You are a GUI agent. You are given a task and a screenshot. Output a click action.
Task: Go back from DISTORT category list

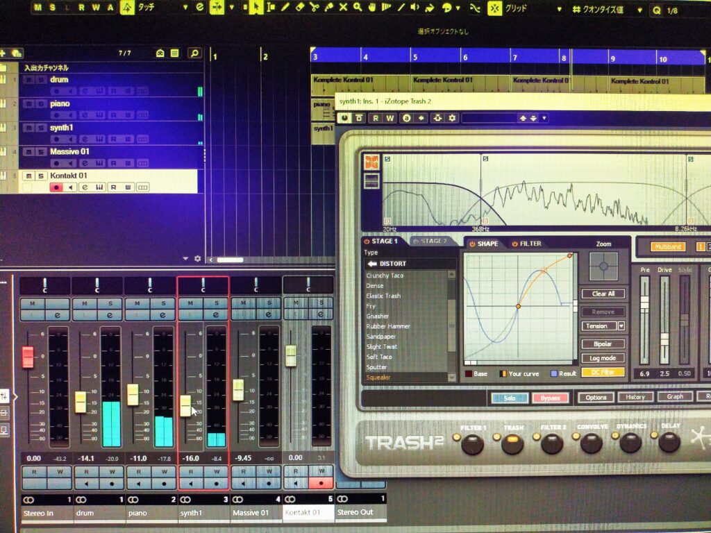pos(372,264)
